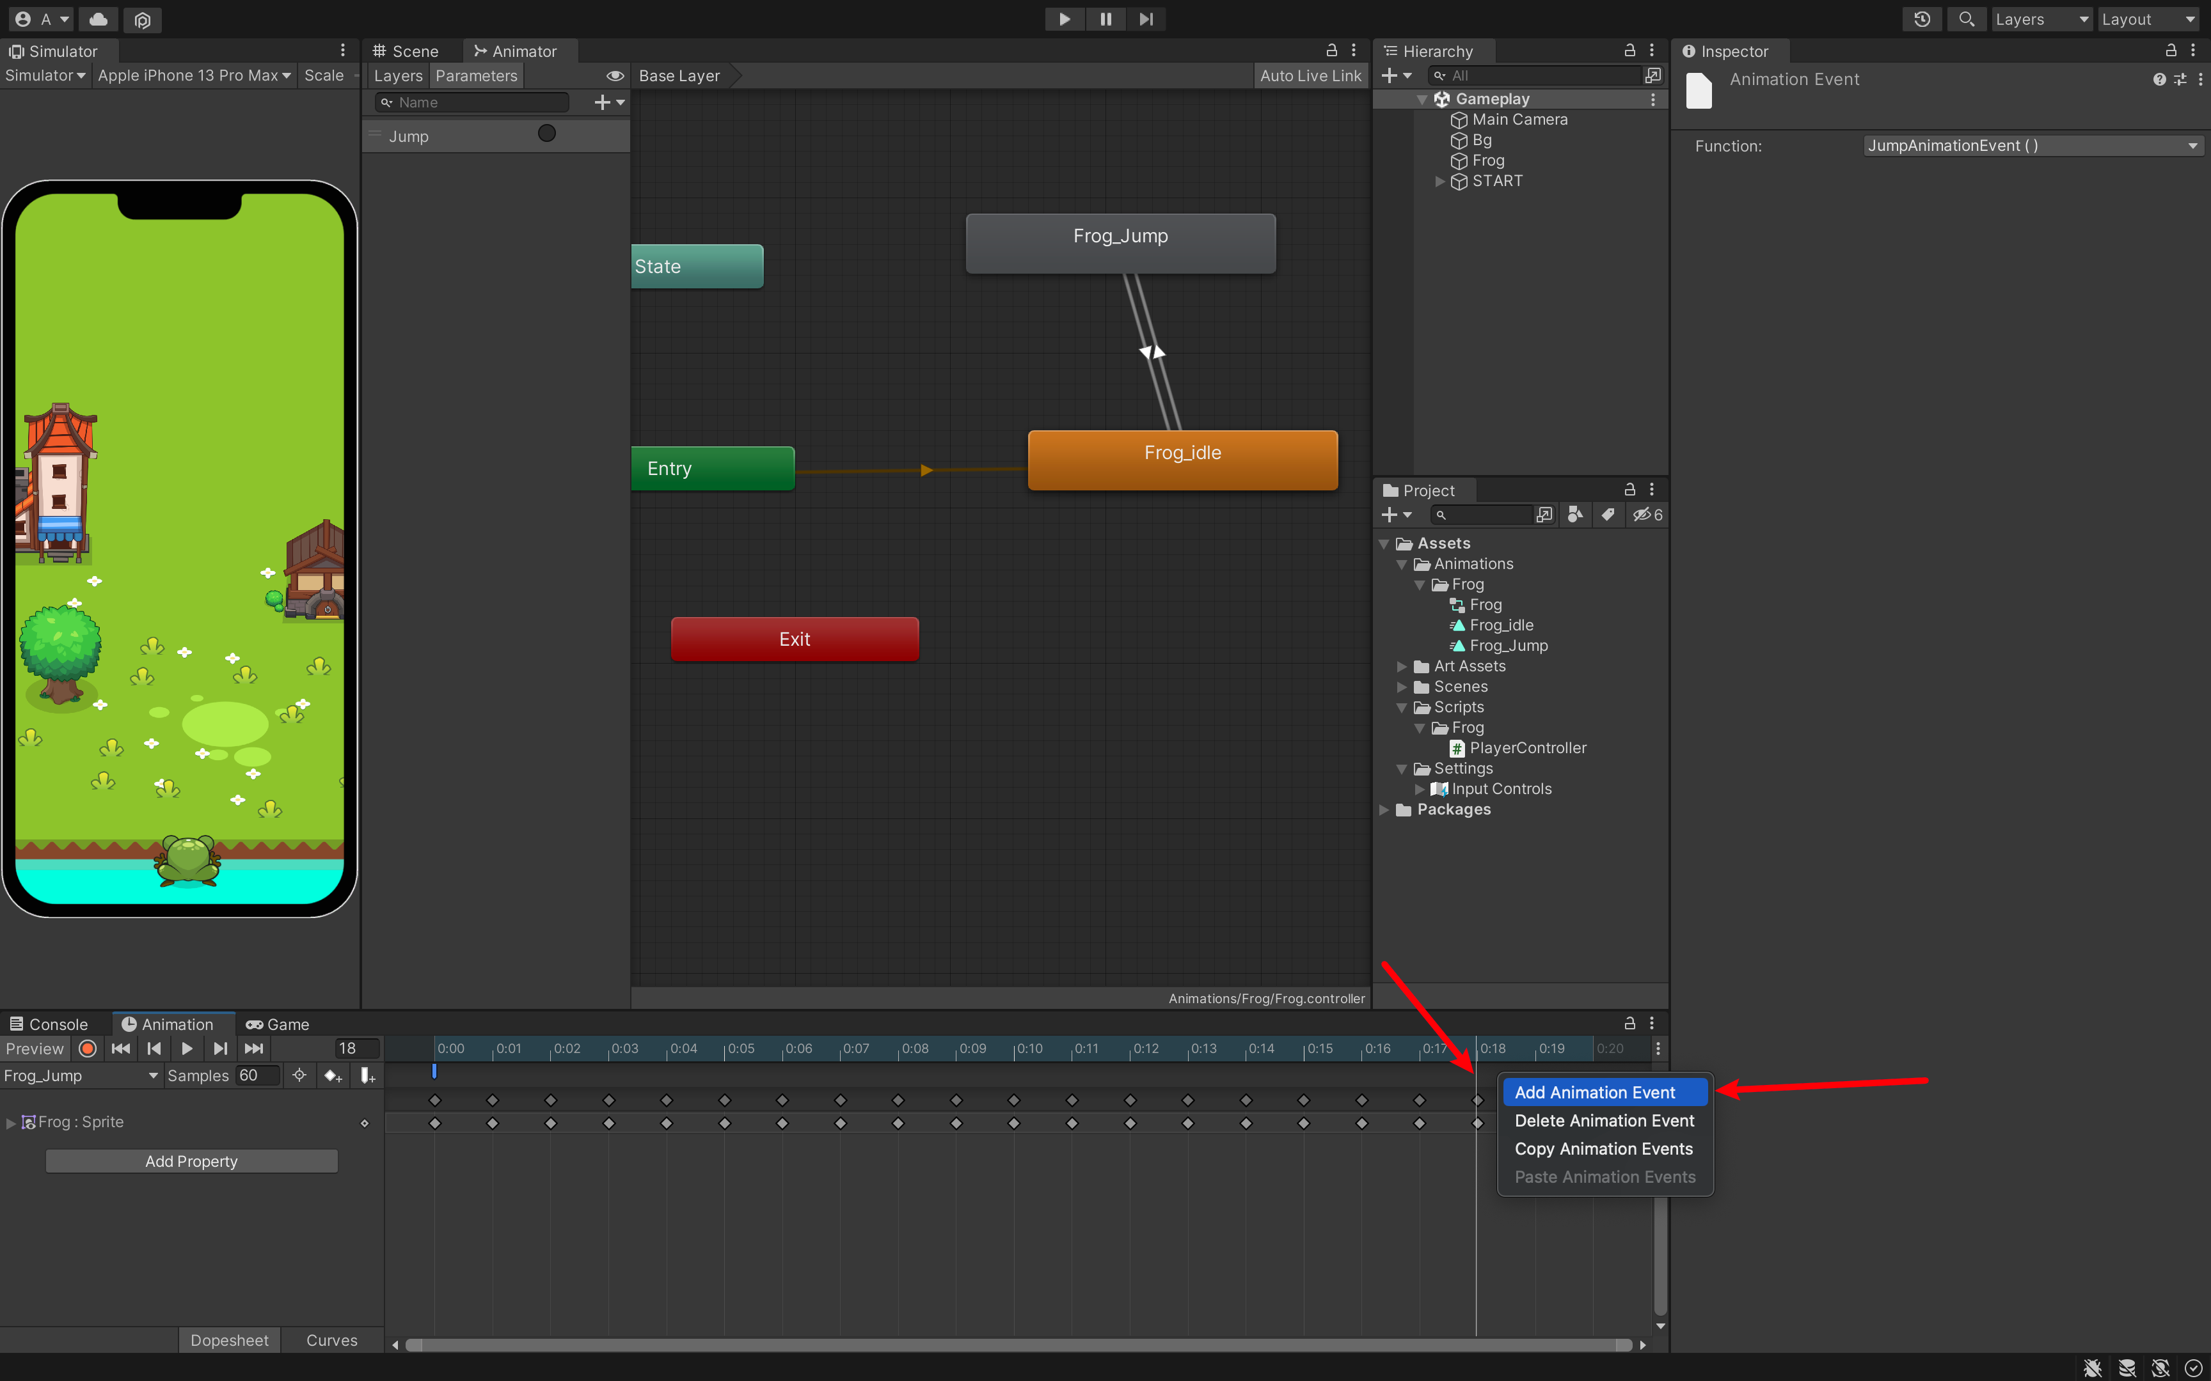
Task: Collapse the Gameplay scene in Hierarchy
Action: 1422,98
